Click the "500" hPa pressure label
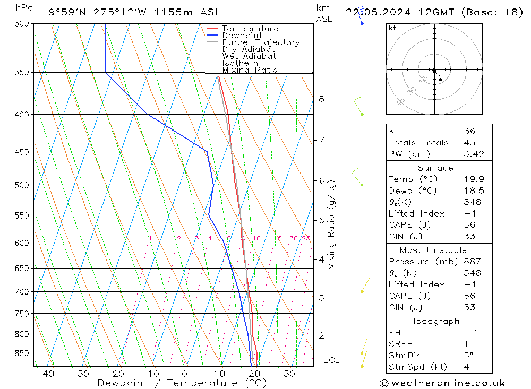The width and height of the screenshot is (531, 389). click(x=22, y=185)
